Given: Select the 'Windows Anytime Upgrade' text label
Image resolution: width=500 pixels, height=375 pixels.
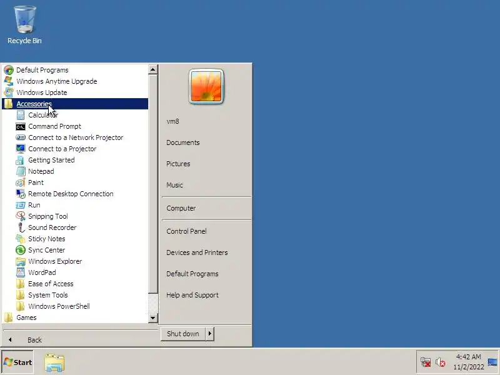Looking at the screenshot, I should coord(56,81).
